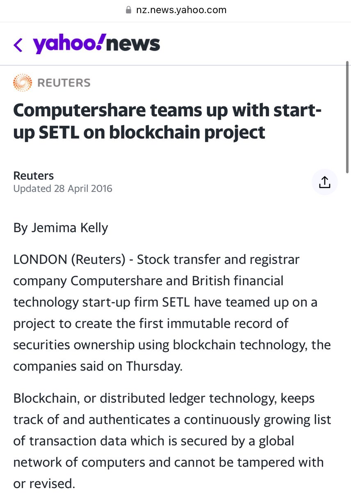Click the "By Jemima Kelly" byline
This screenshot has width=351, height=493.
(61, 228)
